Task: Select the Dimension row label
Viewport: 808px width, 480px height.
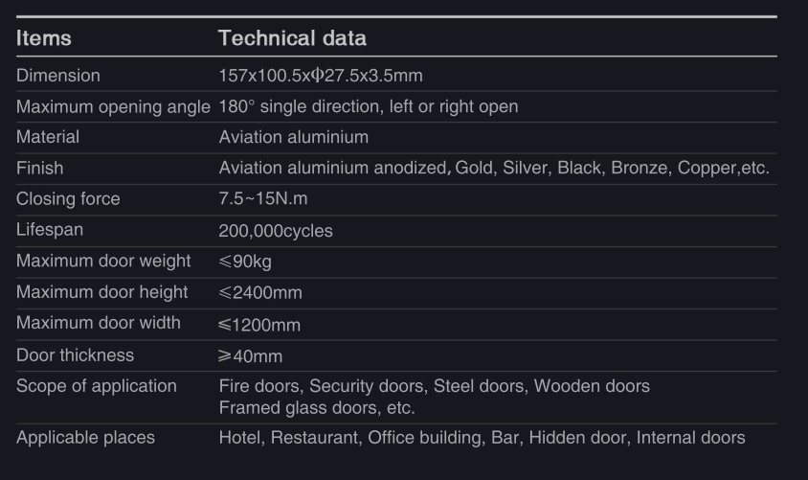Action: click(58, 76)
